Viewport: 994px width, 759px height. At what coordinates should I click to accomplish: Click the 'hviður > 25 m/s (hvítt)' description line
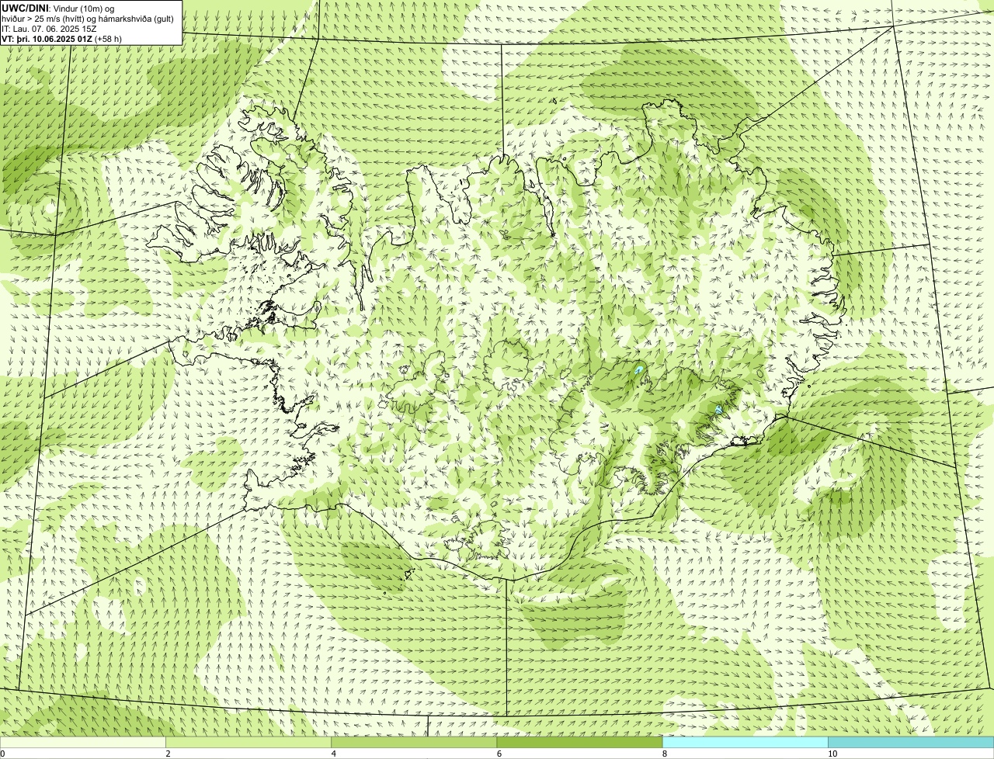88,18
